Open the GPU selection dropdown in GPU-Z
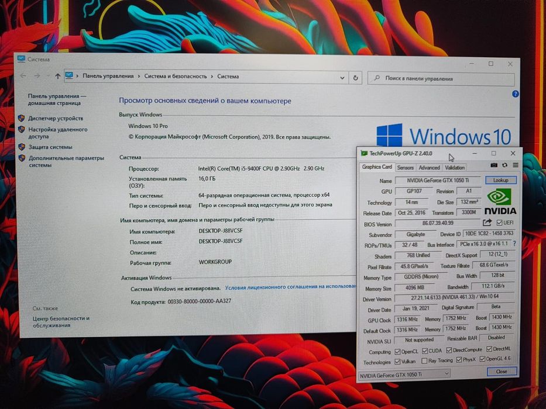Image resolution: width=546 pixels, height=409 pixels. pyautogui.click(x=404, y=375)
